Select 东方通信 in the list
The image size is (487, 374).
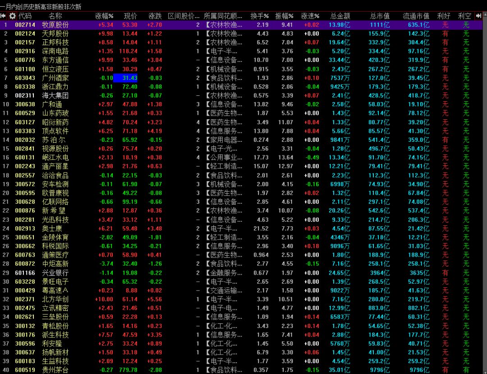coord(55,60)
